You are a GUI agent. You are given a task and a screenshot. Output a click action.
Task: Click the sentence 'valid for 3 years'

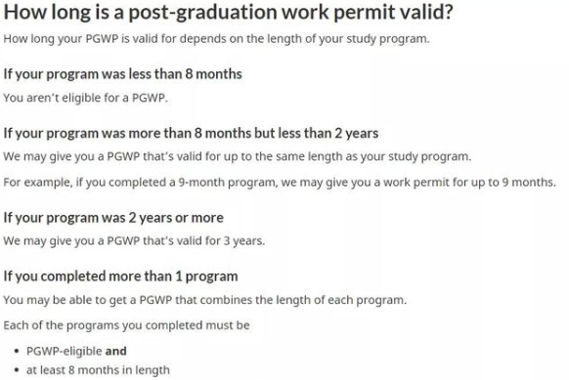coord(134,241)
